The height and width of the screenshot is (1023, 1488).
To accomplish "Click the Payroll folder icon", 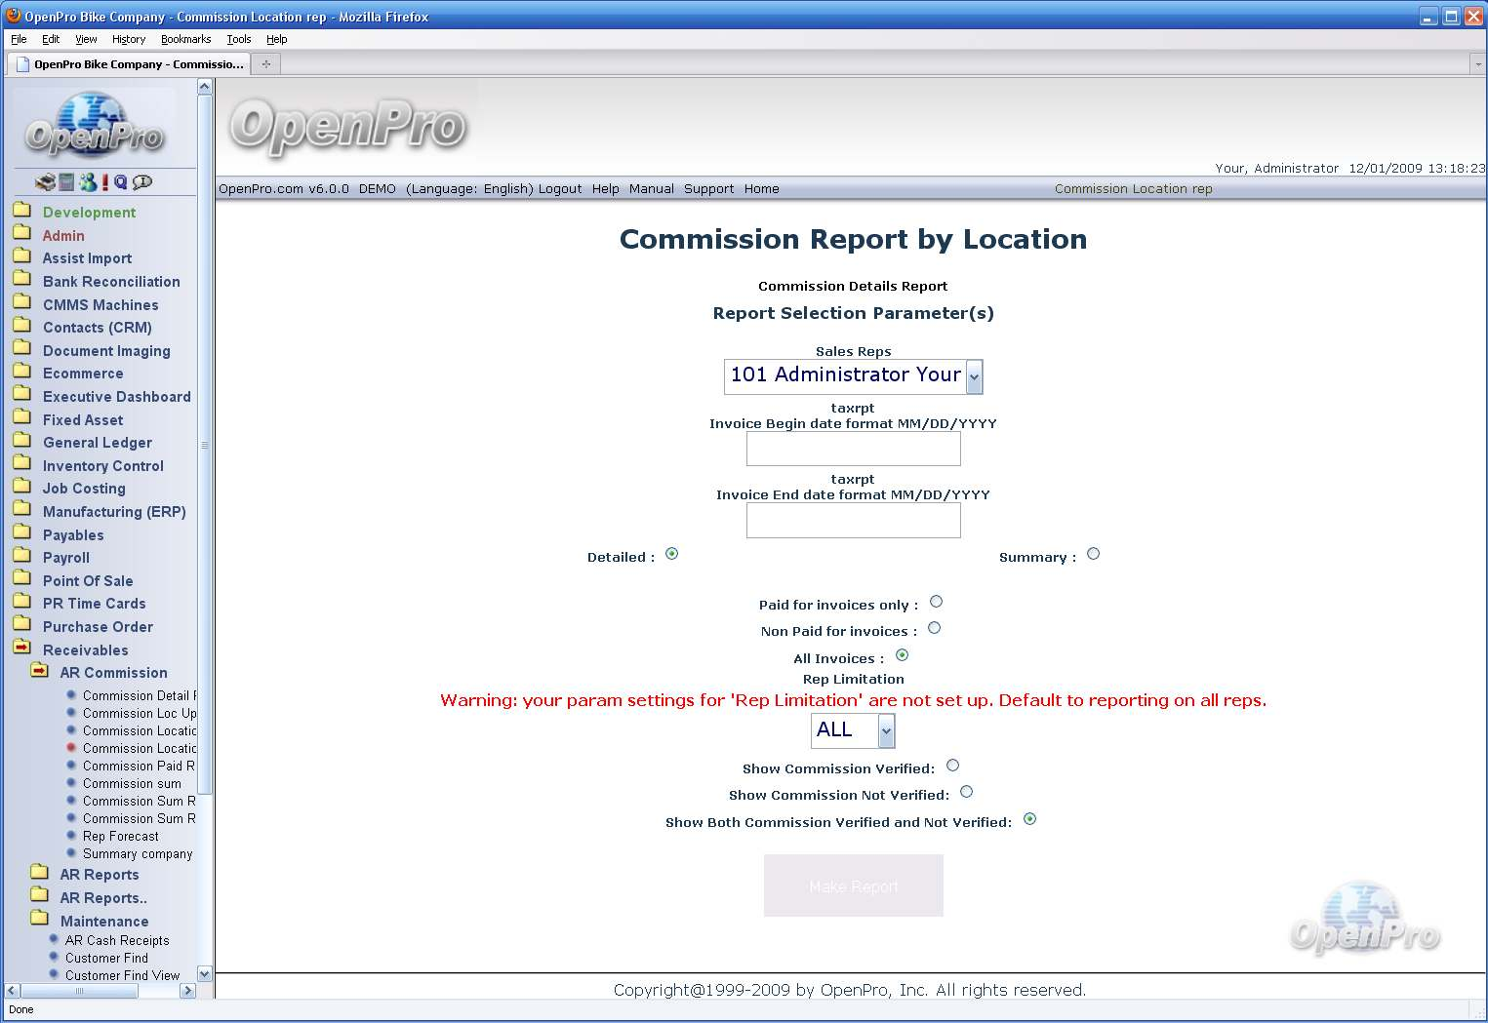I will pos(22,557).
